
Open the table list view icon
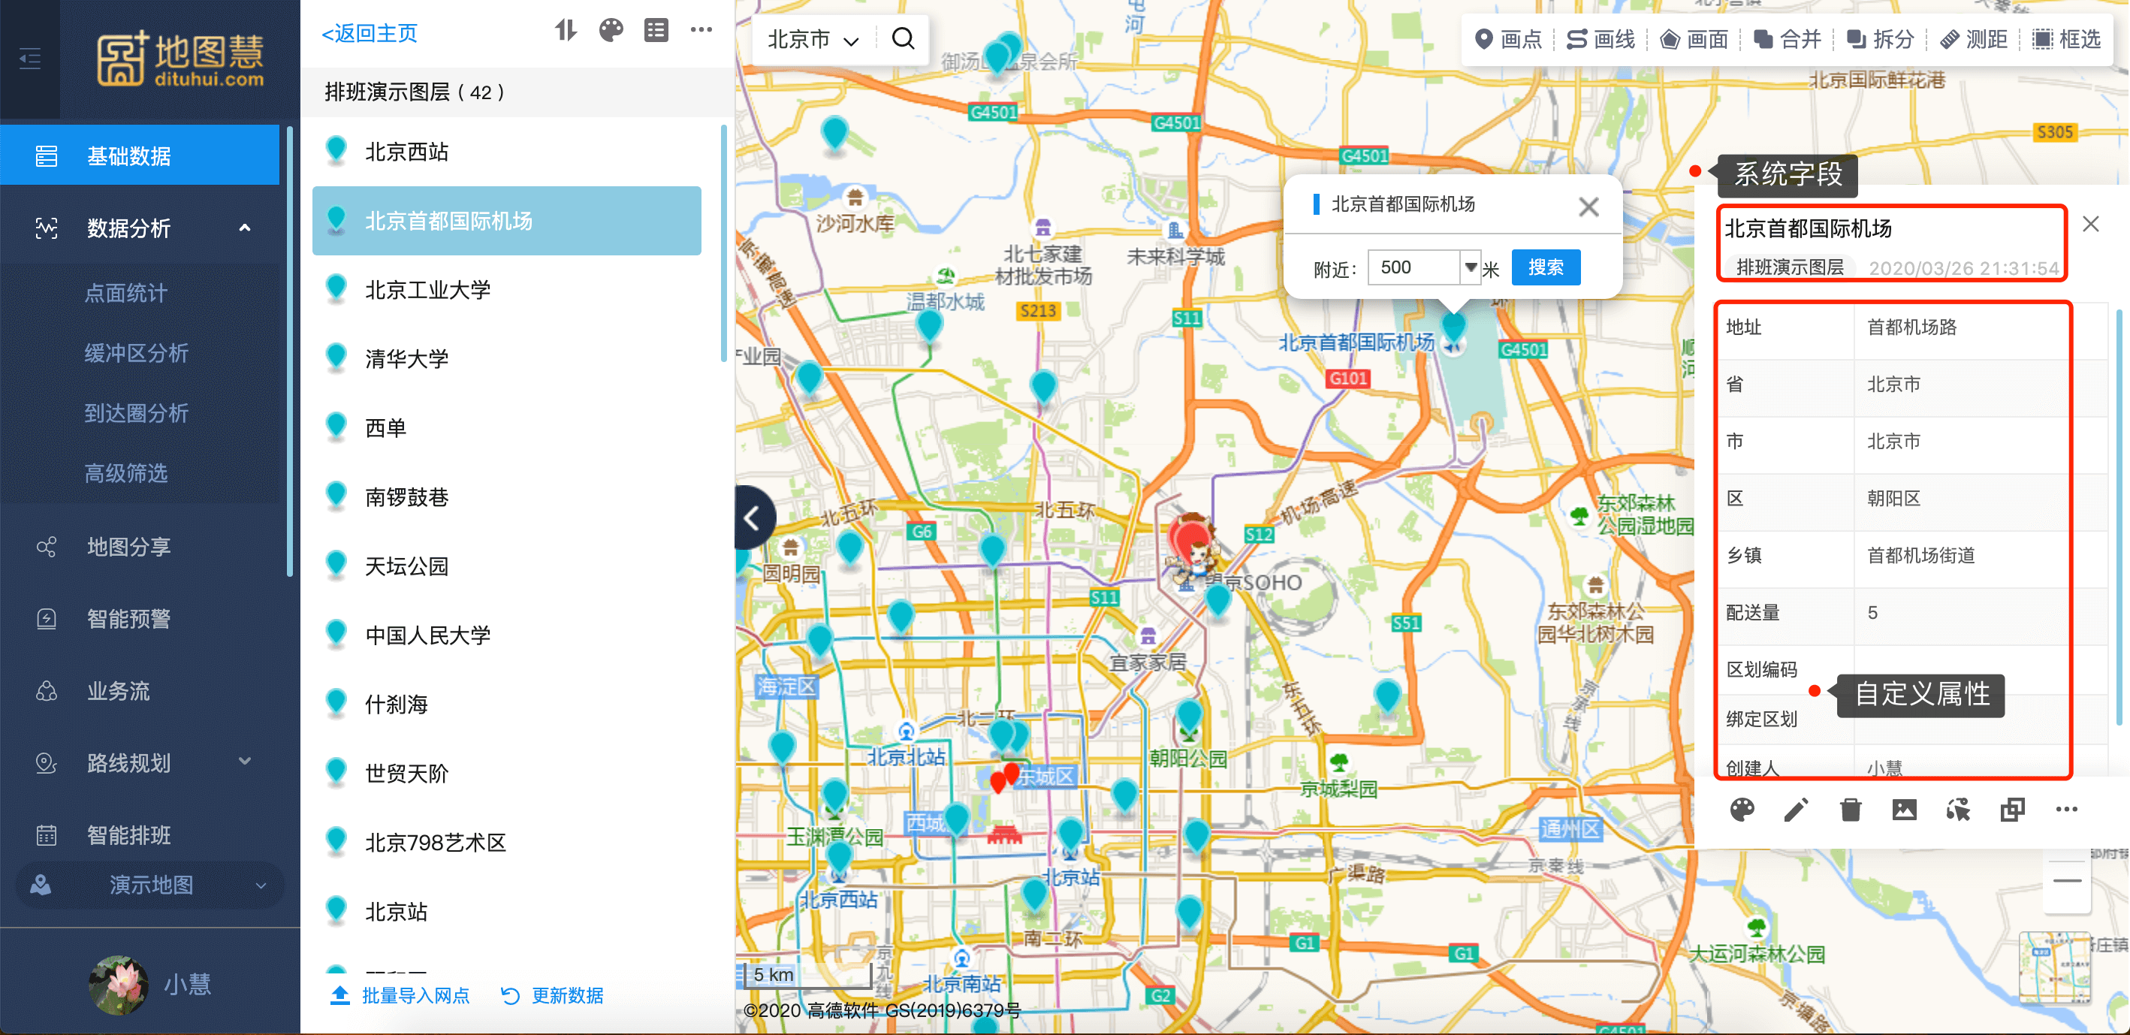(656, 32)
